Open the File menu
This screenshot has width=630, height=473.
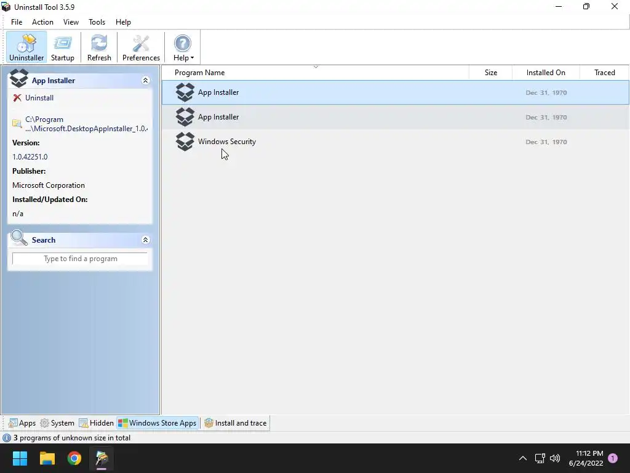click(x=17, y=22)
